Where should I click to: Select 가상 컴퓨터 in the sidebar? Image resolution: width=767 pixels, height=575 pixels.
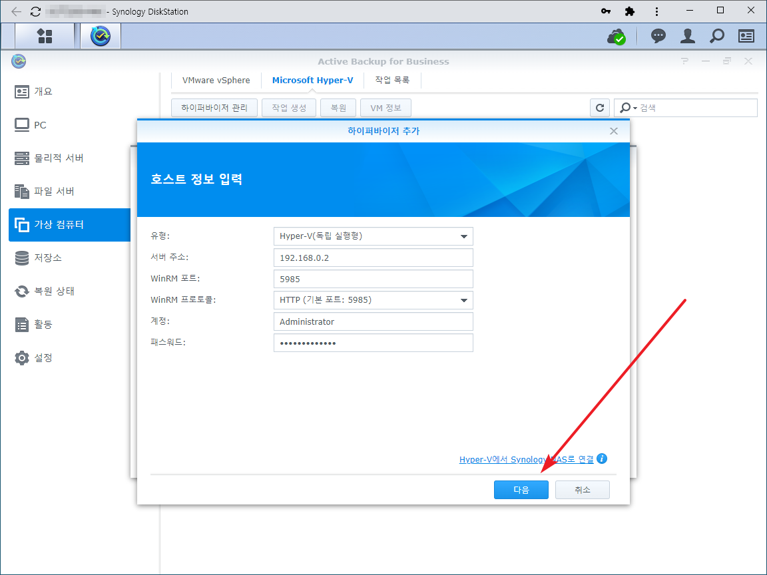click(x=69, y=225)
